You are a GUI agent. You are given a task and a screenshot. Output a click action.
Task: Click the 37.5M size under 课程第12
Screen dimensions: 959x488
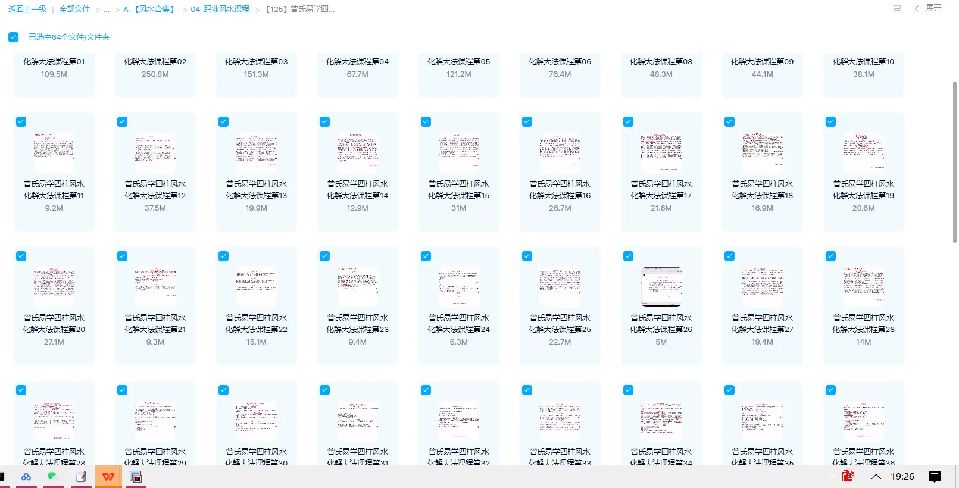155,208
